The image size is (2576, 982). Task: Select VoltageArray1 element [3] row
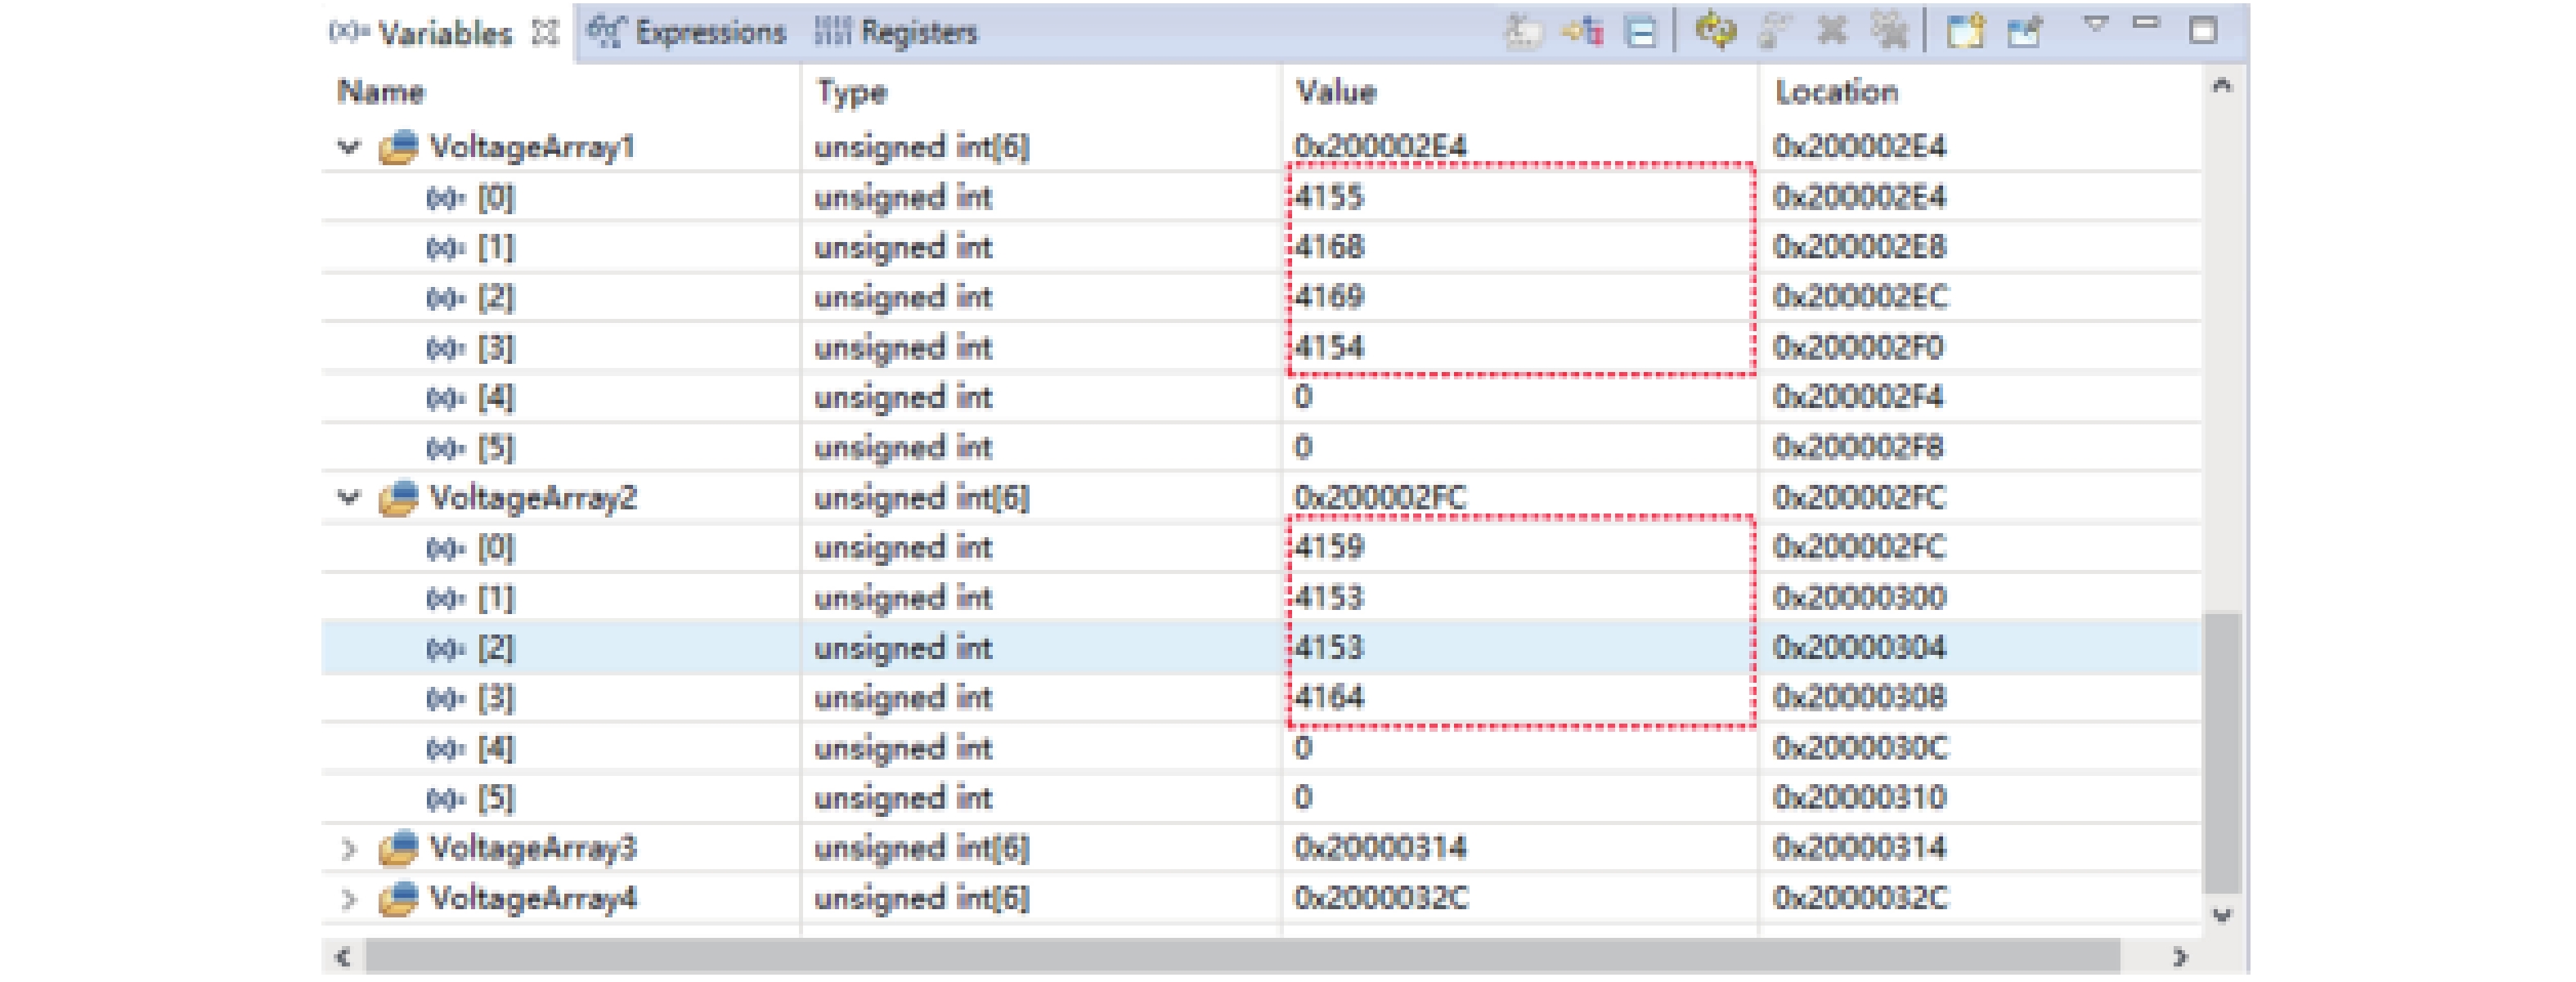point(495,347)
